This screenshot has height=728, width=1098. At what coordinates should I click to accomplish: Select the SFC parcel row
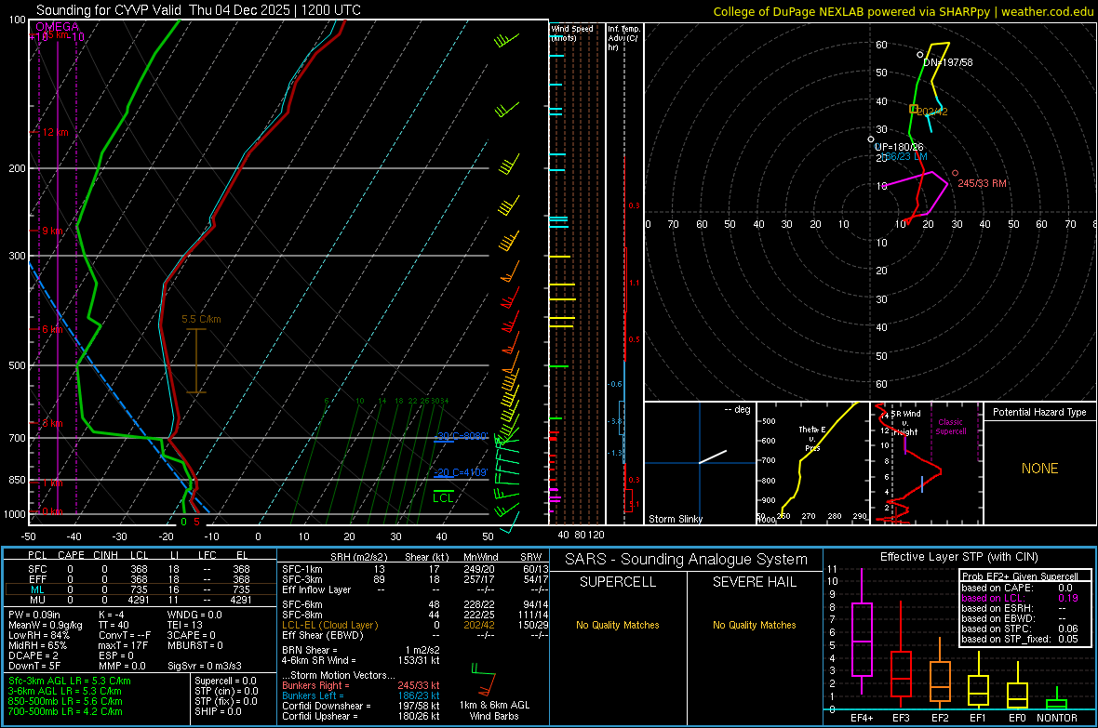[139, 569]
